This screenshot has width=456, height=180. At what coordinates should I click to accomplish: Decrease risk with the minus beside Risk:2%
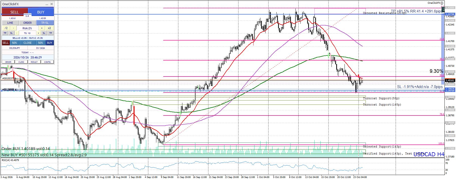pos(14,28)
